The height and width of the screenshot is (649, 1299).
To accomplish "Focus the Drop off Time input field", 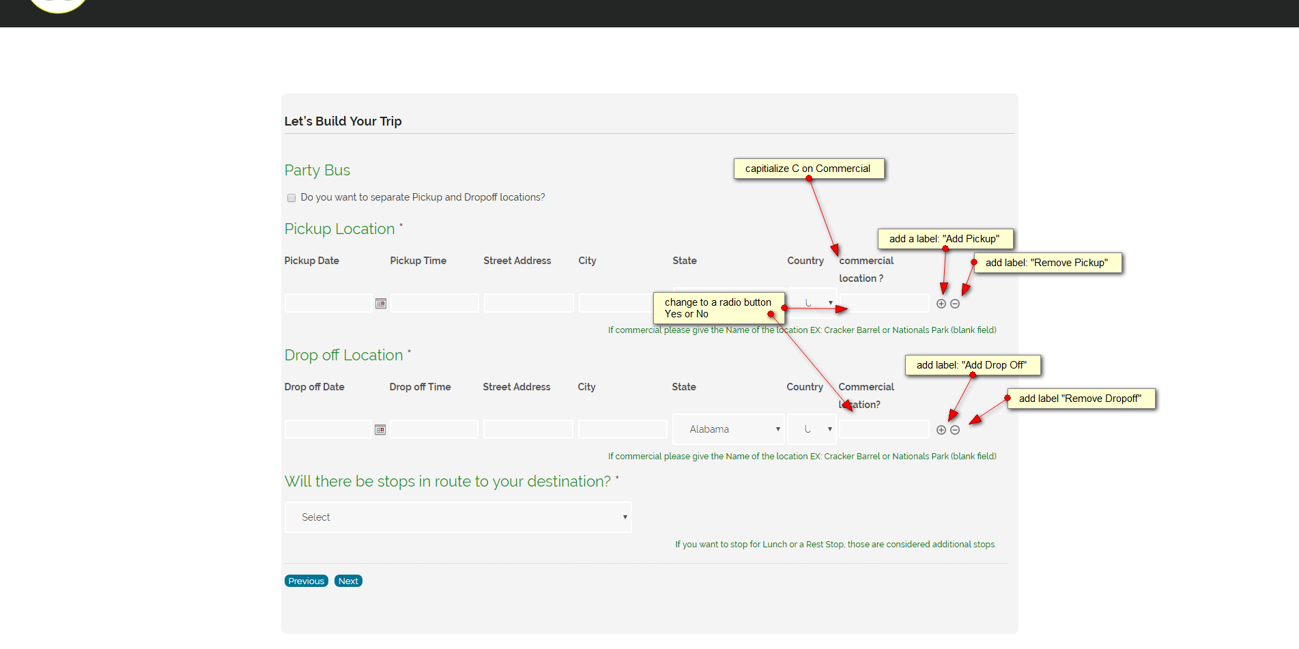I will pyautogui.click(x=433, y=429).
